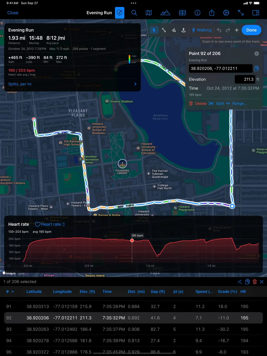Screen dimensions: 267x356
Task: Change chart metric via Heart rate selector
Action: coord(50,224)
